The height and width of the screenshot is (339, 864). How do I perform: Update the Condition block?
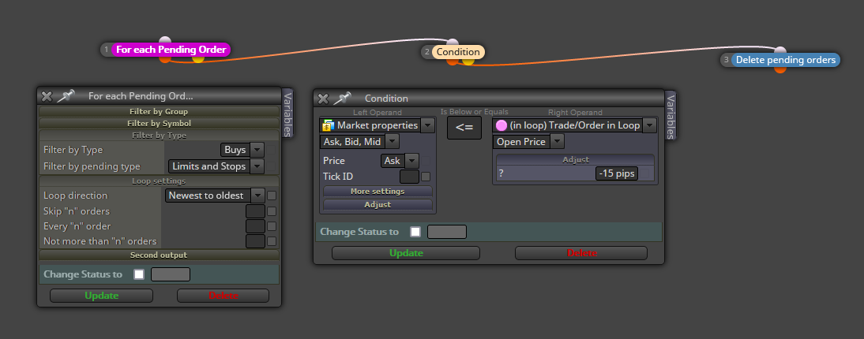(406, 253)
